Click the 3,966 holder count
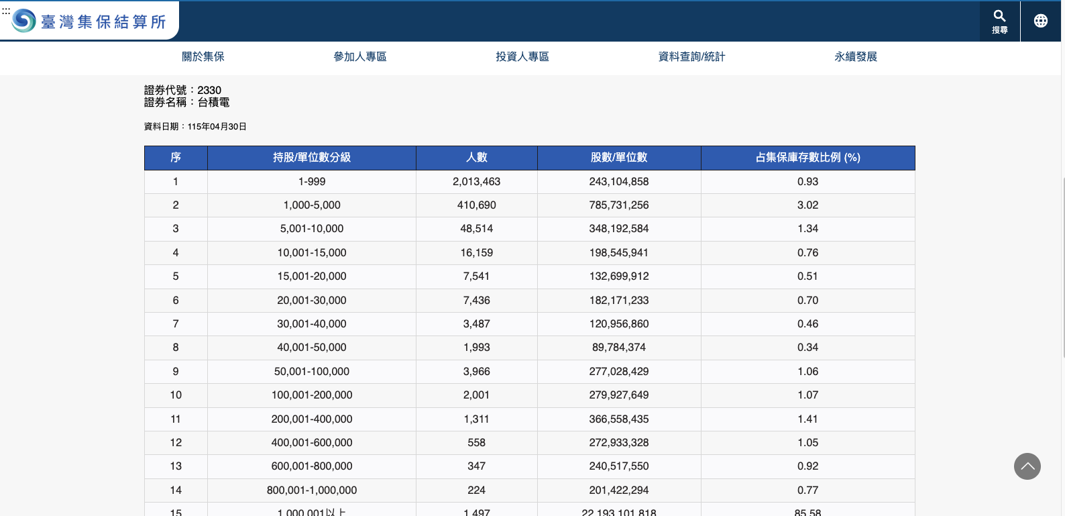 point(477,372)
